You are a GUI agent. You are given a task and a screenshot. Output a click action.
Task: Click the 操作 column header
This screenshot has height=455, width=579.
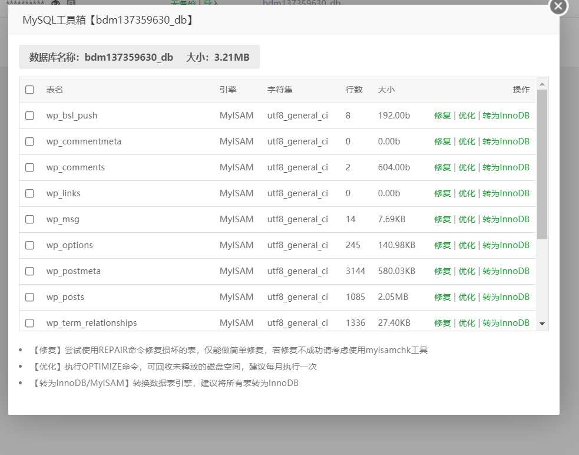tap(521, 90)
